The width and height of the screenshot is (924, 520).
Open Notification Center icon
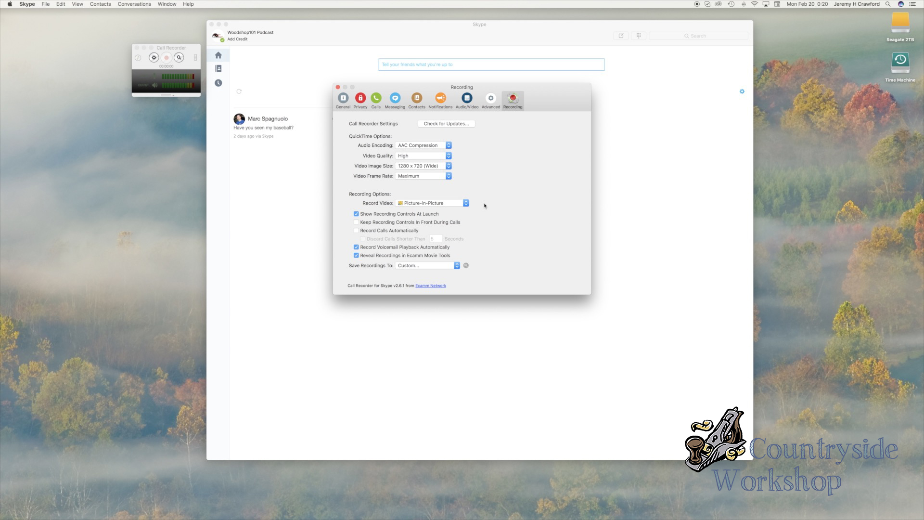click(x=913, y=4)
